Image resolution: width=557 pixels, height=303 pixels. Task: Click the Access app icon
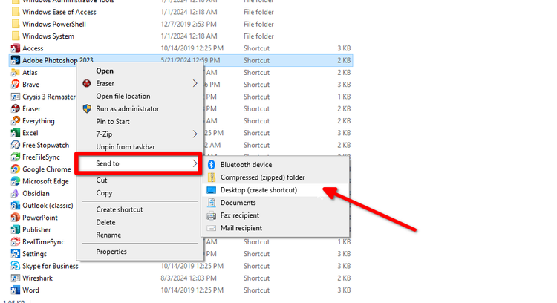coord(16,48)
